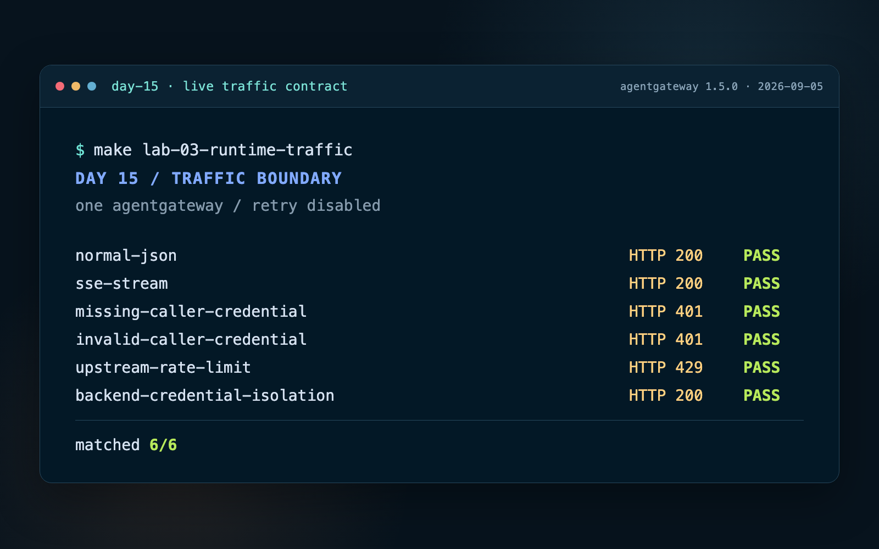Click 'PASS' in the invalid-caller-credential row
The width and height of the screenshot is (879, 549).
coord(762,340)
